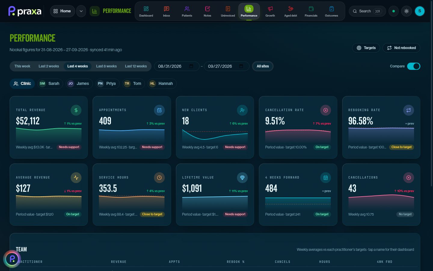Open the end date calendar picker
The image size is (433, 271).
tap(241, 66)
